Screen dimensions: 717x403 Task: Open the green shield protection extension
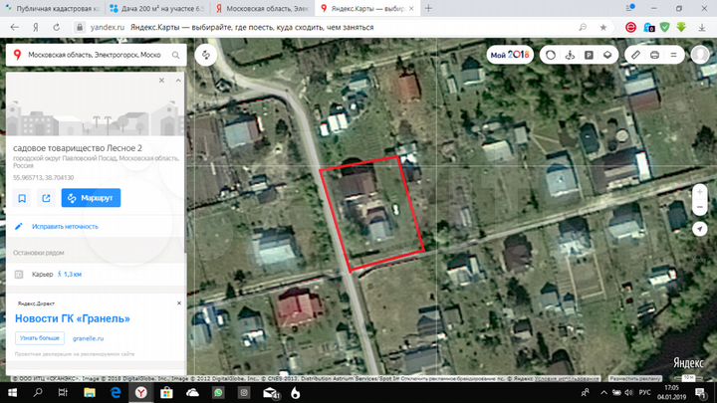pos(665,28)
